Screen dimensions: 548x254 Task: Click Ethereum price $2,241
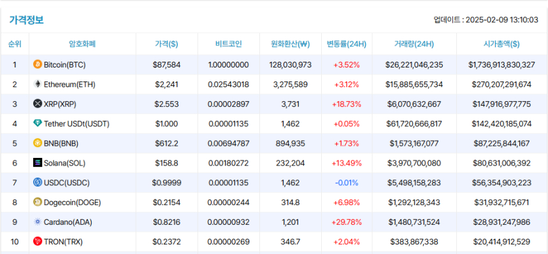click(167, 84)
